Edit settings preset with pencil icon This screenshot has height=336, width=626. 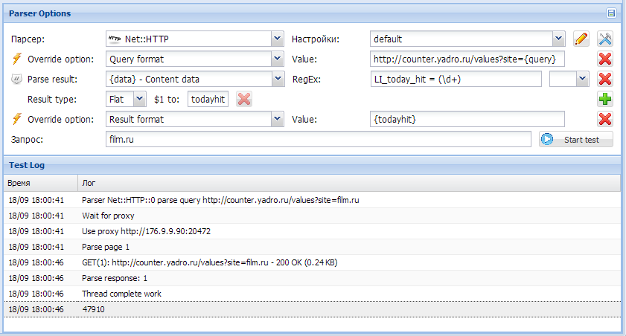[581, 39]
